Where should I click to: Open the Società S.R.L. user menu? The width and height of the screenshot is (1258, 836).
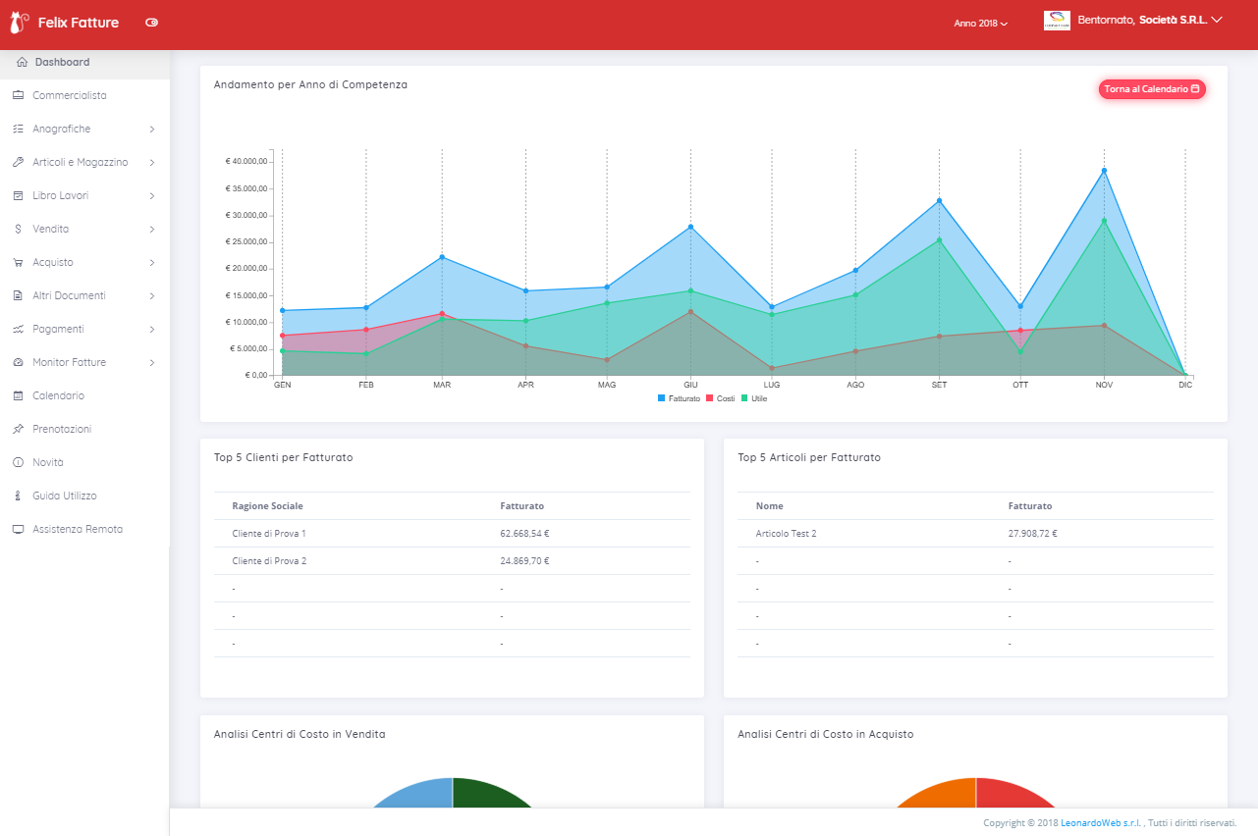point(1150,20)
